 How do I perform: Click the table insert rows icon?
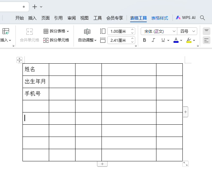coord(6,31)
